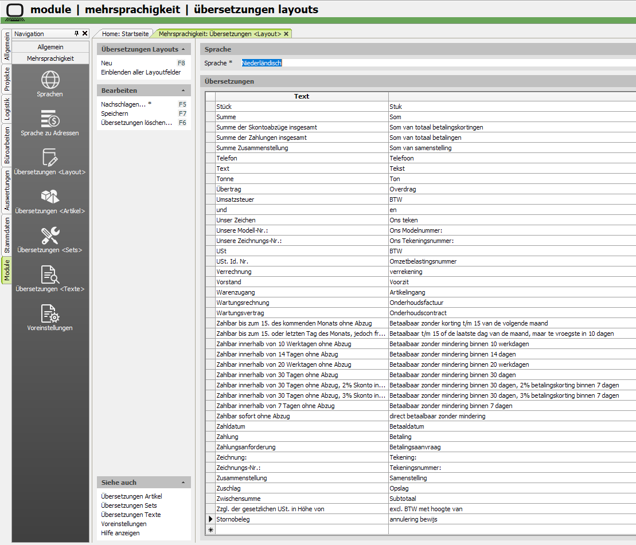Collapse the Übersetzungen Layouts section
The width and height of the screenshot is (636, 545).
(184, 49)
